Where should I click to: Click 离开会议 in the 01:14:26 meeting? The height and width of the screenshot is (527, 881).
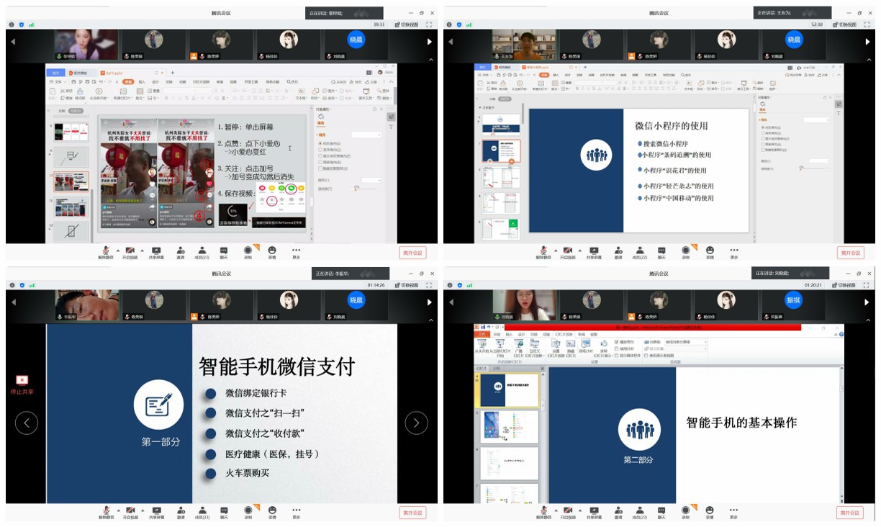[x=412, y=513]
